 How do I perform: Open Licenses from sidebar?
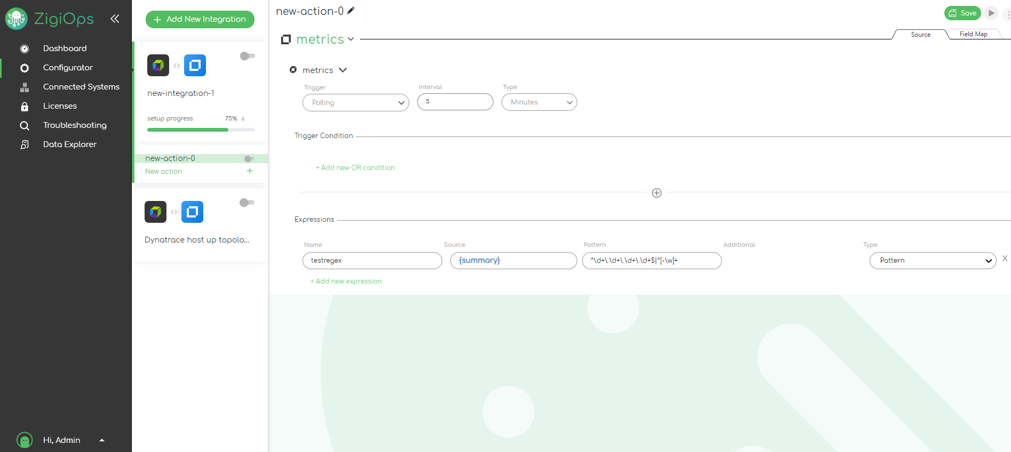tap(60, 106)
